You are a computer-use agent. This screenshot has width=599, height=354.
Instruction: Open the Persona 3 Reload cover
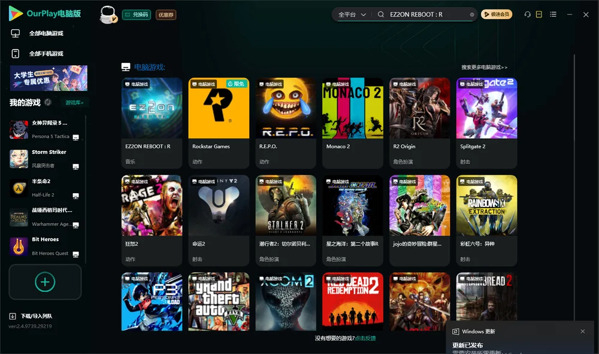click(152, 301)
